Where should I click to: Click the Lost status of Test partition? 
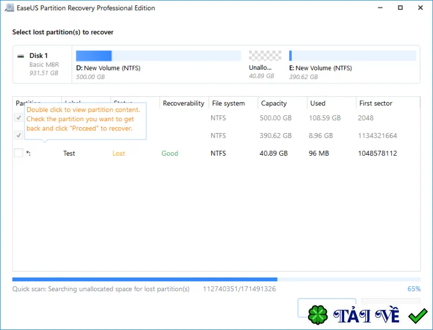(119, 154)
